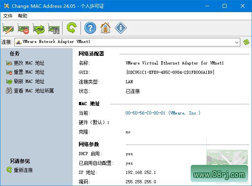Click the 重新连接 link under 另请参见
This screenshot has width=252, height=186.
tap(20, 170)
